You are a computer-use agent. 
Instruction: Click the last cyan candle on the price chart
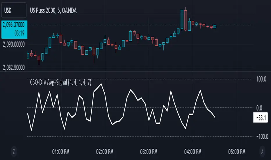(x=215, y=26)
